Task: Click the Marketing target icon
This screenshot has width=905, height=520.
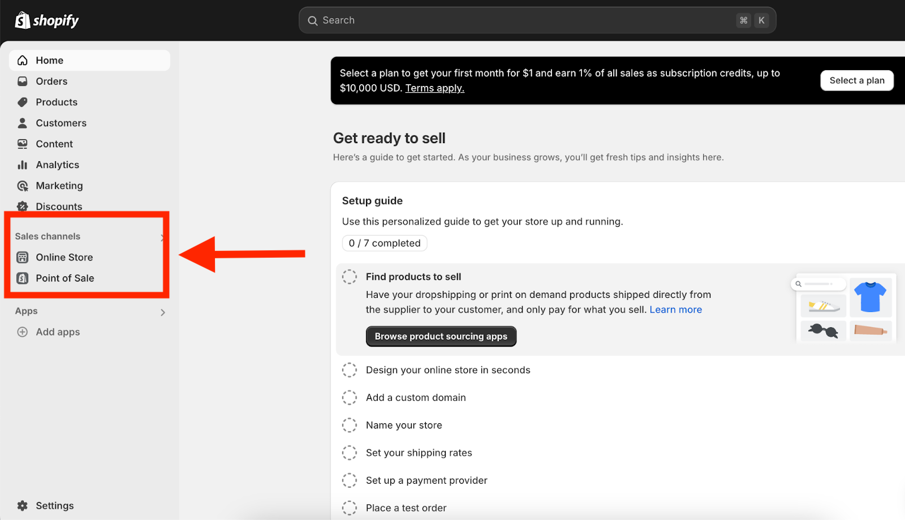Action: (x=23, y=186)
